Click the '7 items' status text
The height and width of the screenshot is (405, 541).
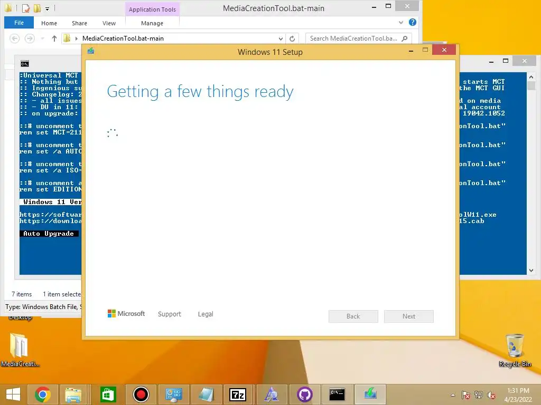pyautogui.click(x=21, y=294)
